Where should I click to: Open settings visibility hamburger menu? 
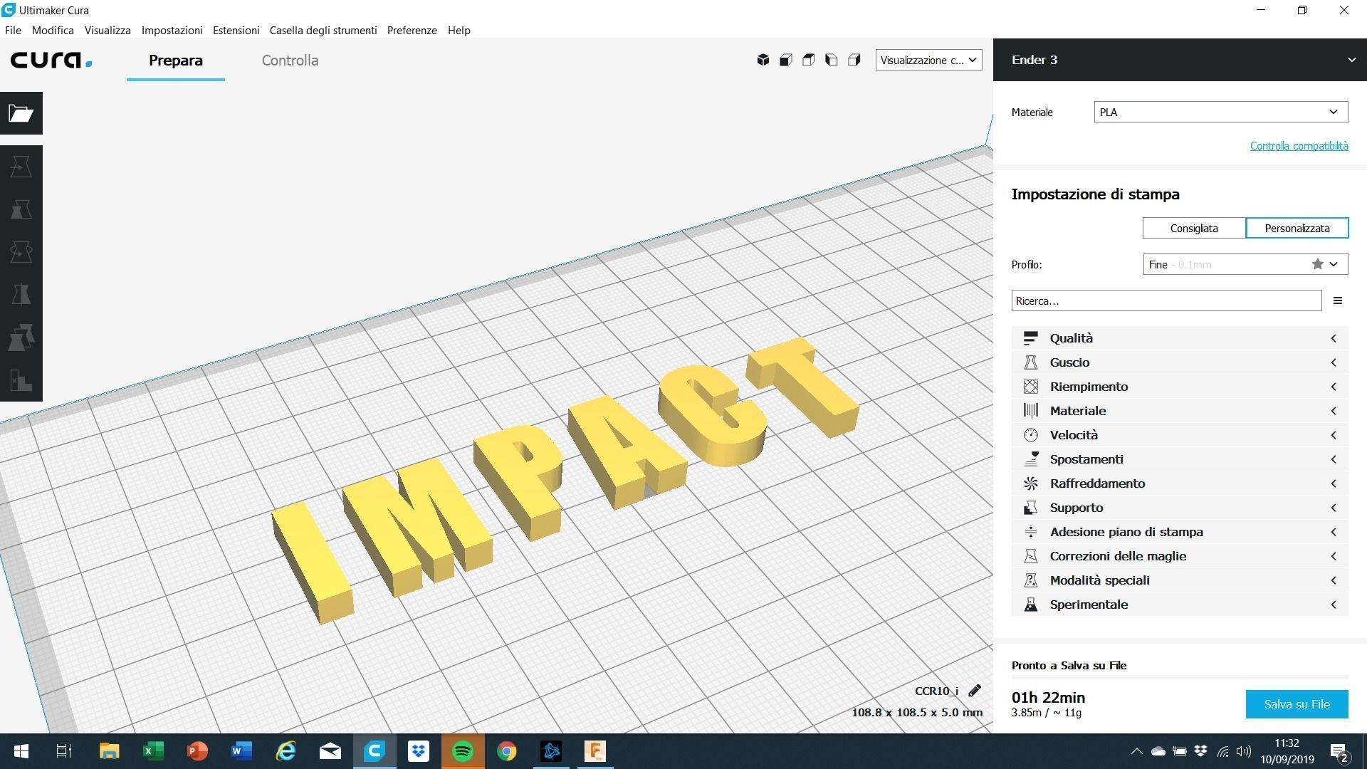[1338, 300]
